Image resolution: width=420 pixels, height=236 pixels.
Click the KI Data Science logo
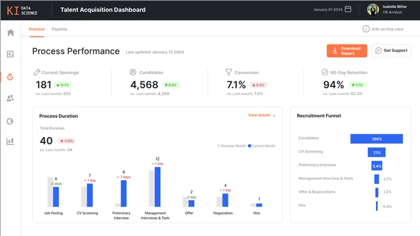coord(22,10)
